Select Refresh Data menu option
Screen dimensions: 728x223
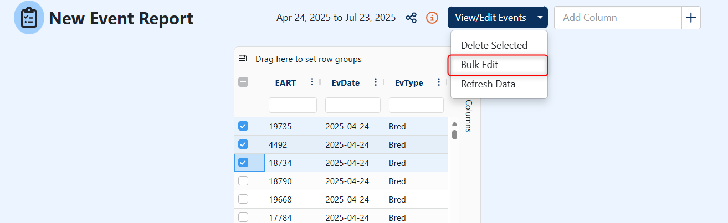488,84
